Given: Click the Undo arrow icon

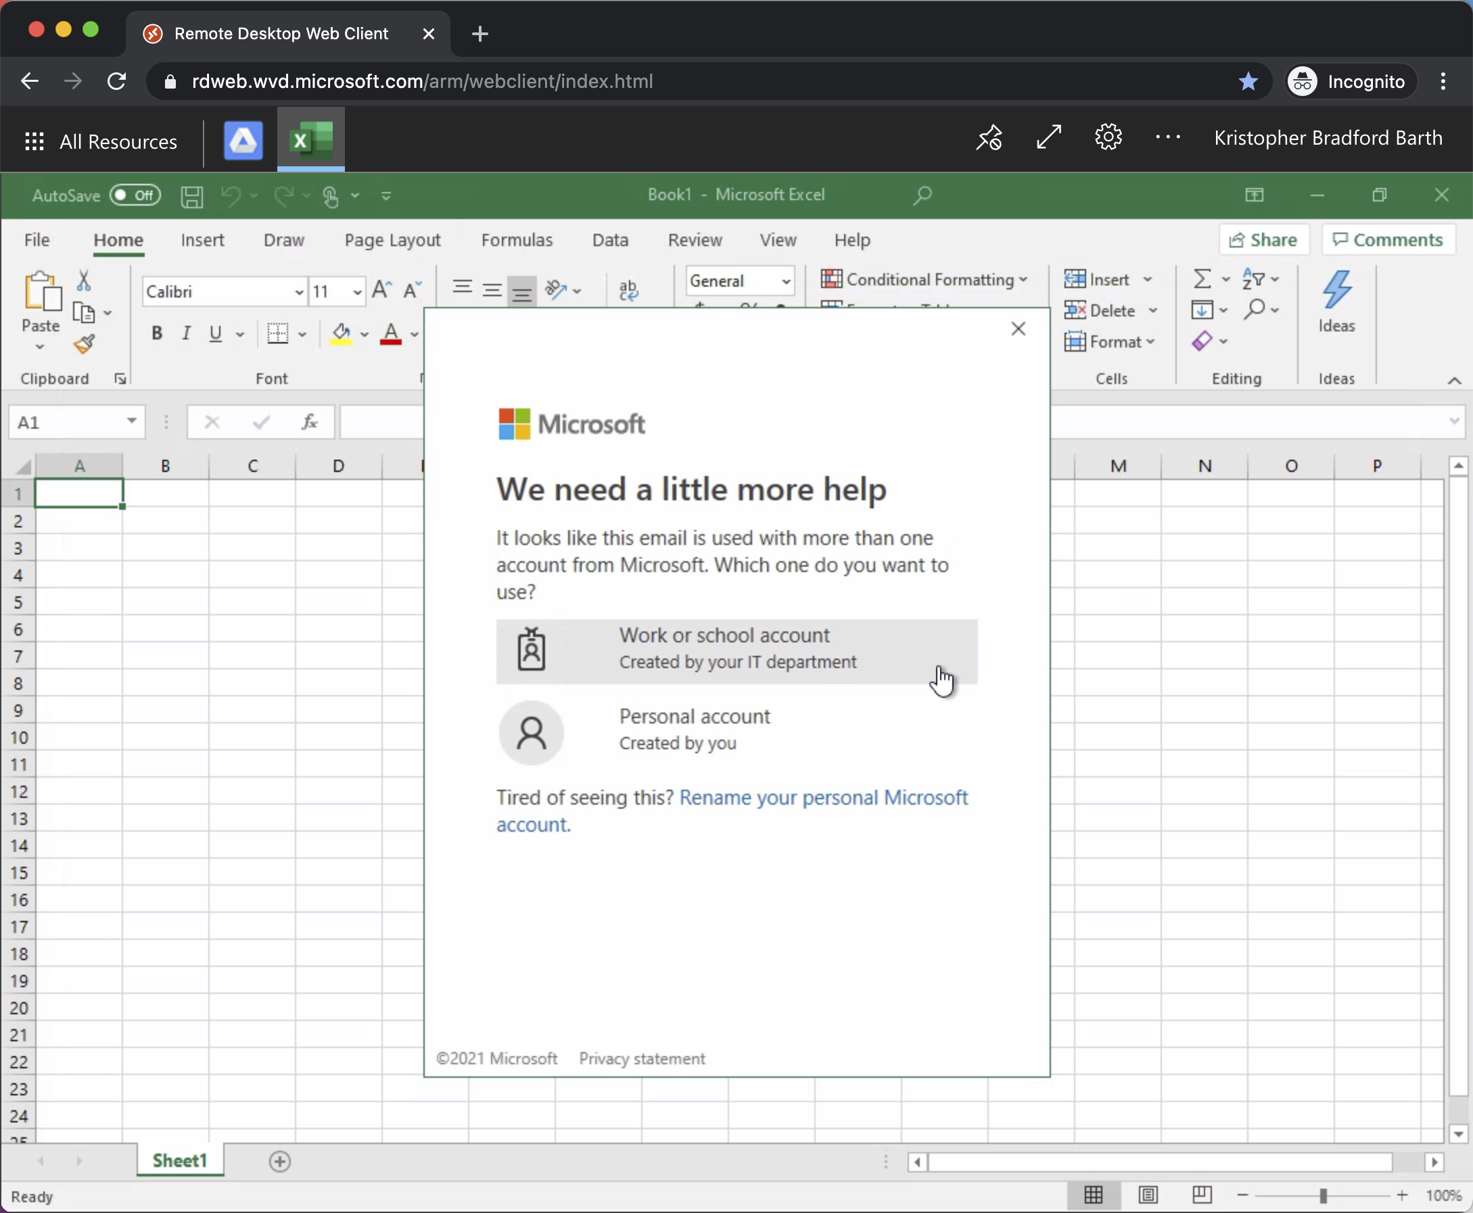Looking at the screenshot, I should pyautogui.click(x=231, y=196).
